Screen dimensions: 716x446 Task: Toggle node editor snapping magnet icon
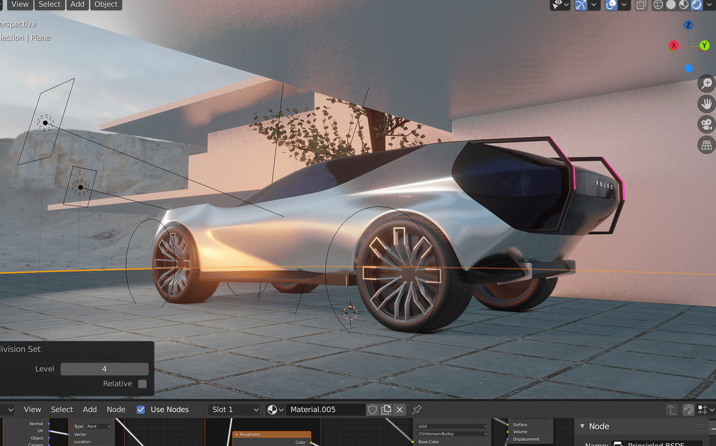688,410
